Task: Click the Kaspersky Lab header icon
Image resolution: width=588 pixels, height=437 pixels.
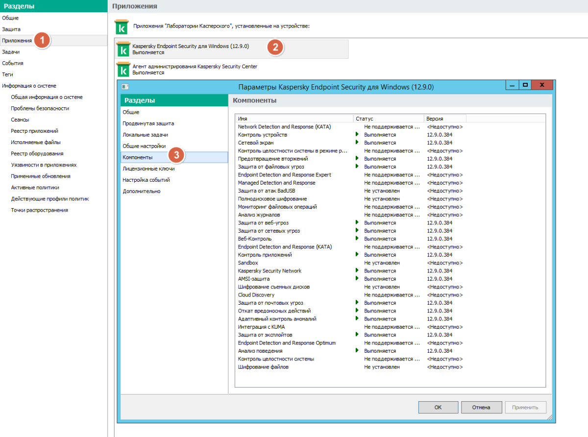Action: tap(121, 26)
